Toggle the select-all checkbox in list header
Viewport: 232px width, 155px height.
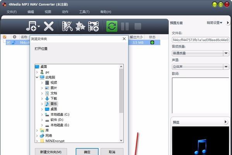(5, 37)
